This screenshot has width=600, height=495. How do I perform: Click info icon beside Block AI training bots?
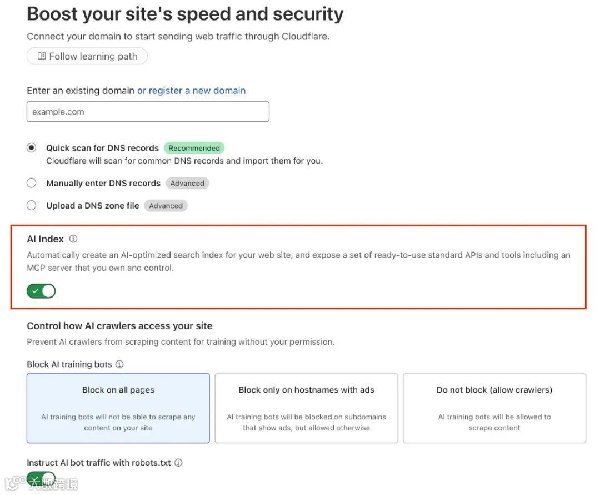(119, 364)
